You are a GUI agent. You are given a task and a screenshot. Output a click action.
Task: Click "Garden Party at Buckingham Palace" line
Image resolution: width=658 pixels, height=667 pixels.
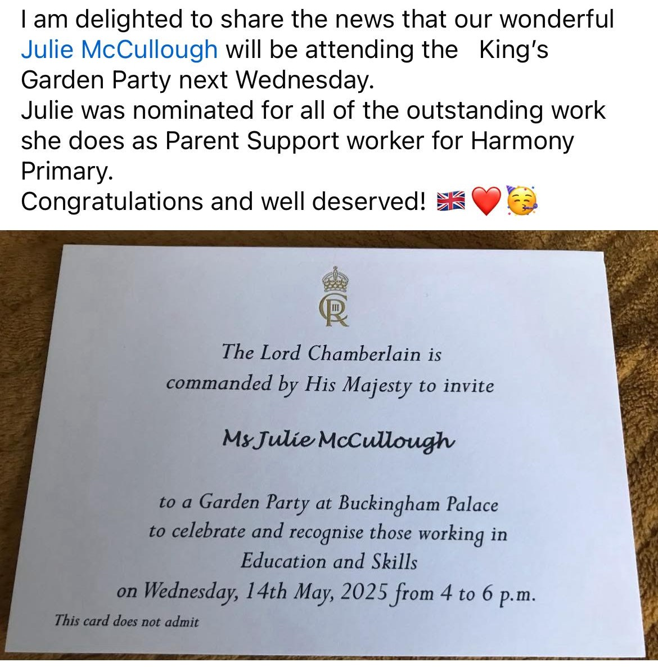coord(328,503)
